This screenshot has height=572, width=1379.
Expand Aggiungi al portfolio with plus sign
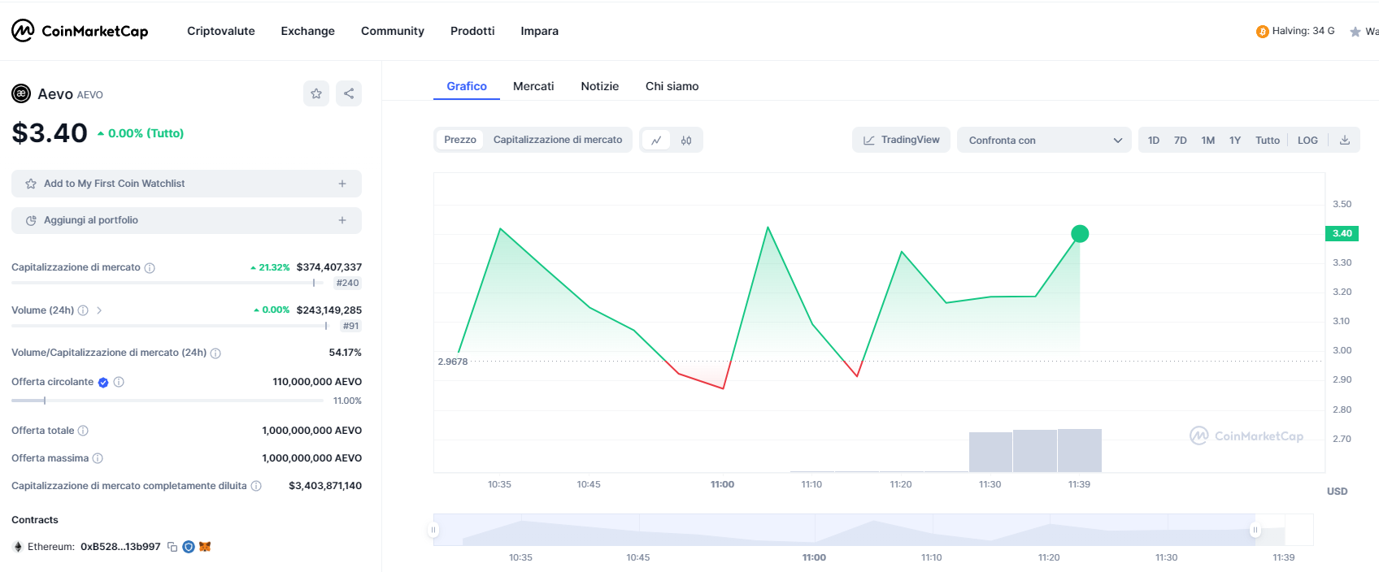pos(342,220)
